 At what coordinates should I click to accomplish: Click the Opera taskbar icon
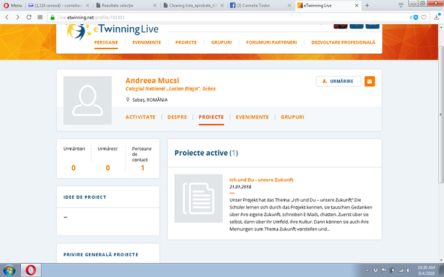[31, 270]
